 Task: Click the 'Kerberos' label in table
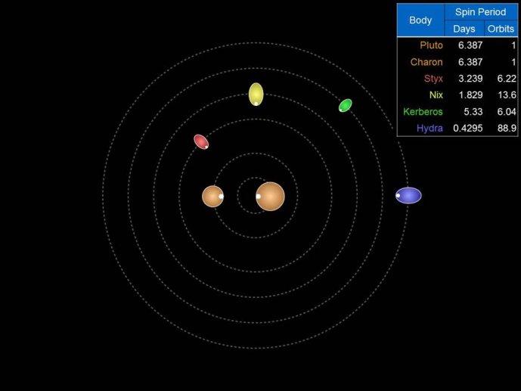[423, 112]
